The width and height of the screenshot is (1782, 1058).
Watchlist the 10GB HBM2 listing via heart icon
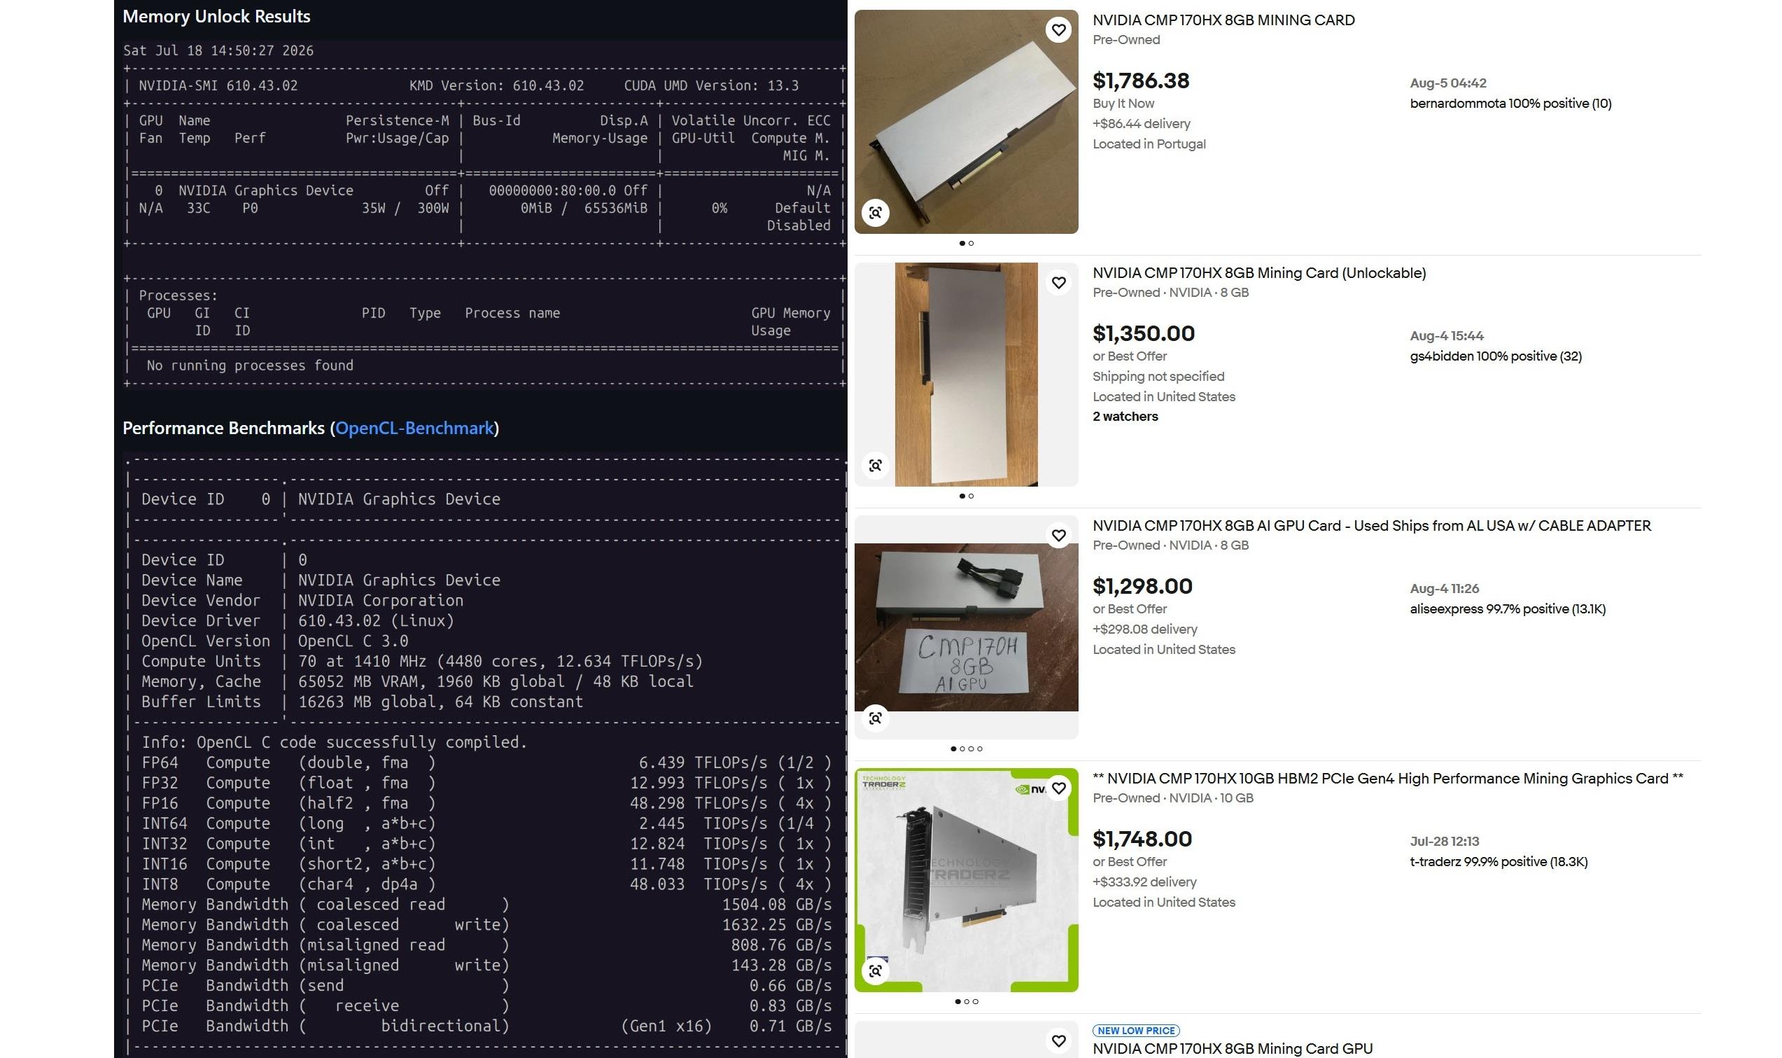1058,788
